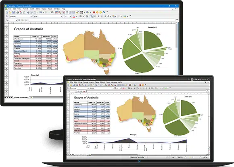Screen dimensions: 234x167
Task: Click the formula edit field in laptop window
Action: [x=147, y=91]
